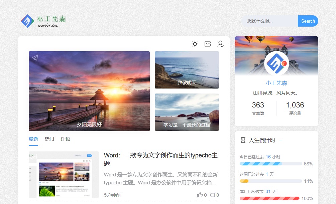Screen dimensions: 336x204
Task: Open the 夕阳无限好 featured banner
Action: [89, 91]
